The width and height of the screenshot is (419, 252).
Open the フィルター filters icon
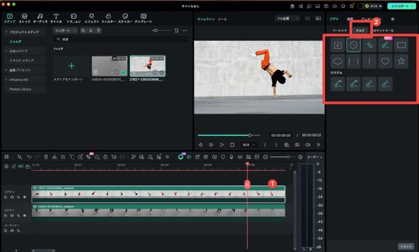coord(108,18)
